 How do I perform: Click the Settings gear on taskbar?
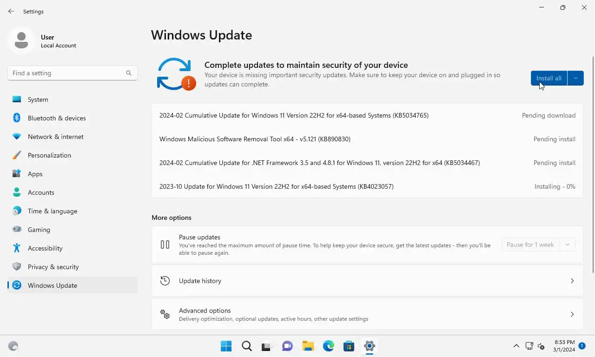coord(370,346)
